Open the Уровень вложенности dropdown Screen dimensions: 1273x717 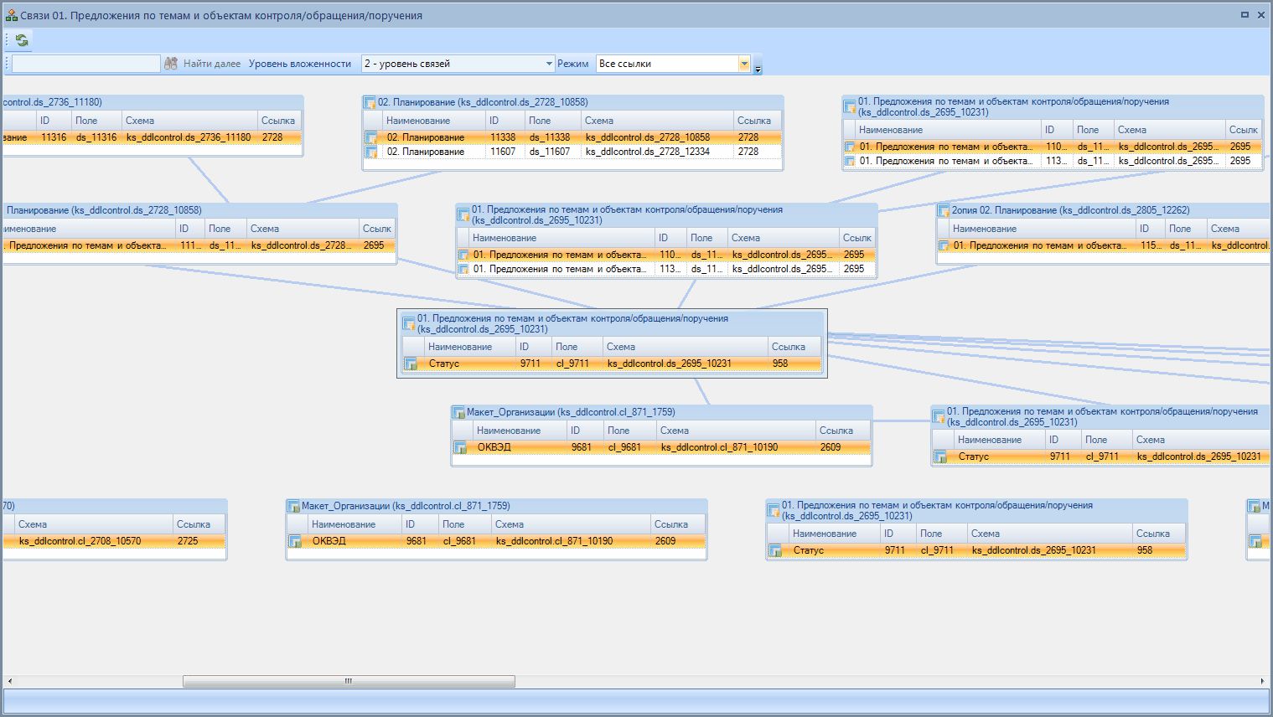tap(549, 64)
